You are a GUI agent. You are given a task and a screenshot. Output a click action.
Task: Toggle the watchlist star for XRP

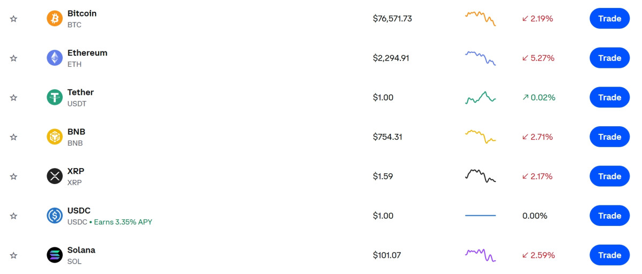click(13, 176)
